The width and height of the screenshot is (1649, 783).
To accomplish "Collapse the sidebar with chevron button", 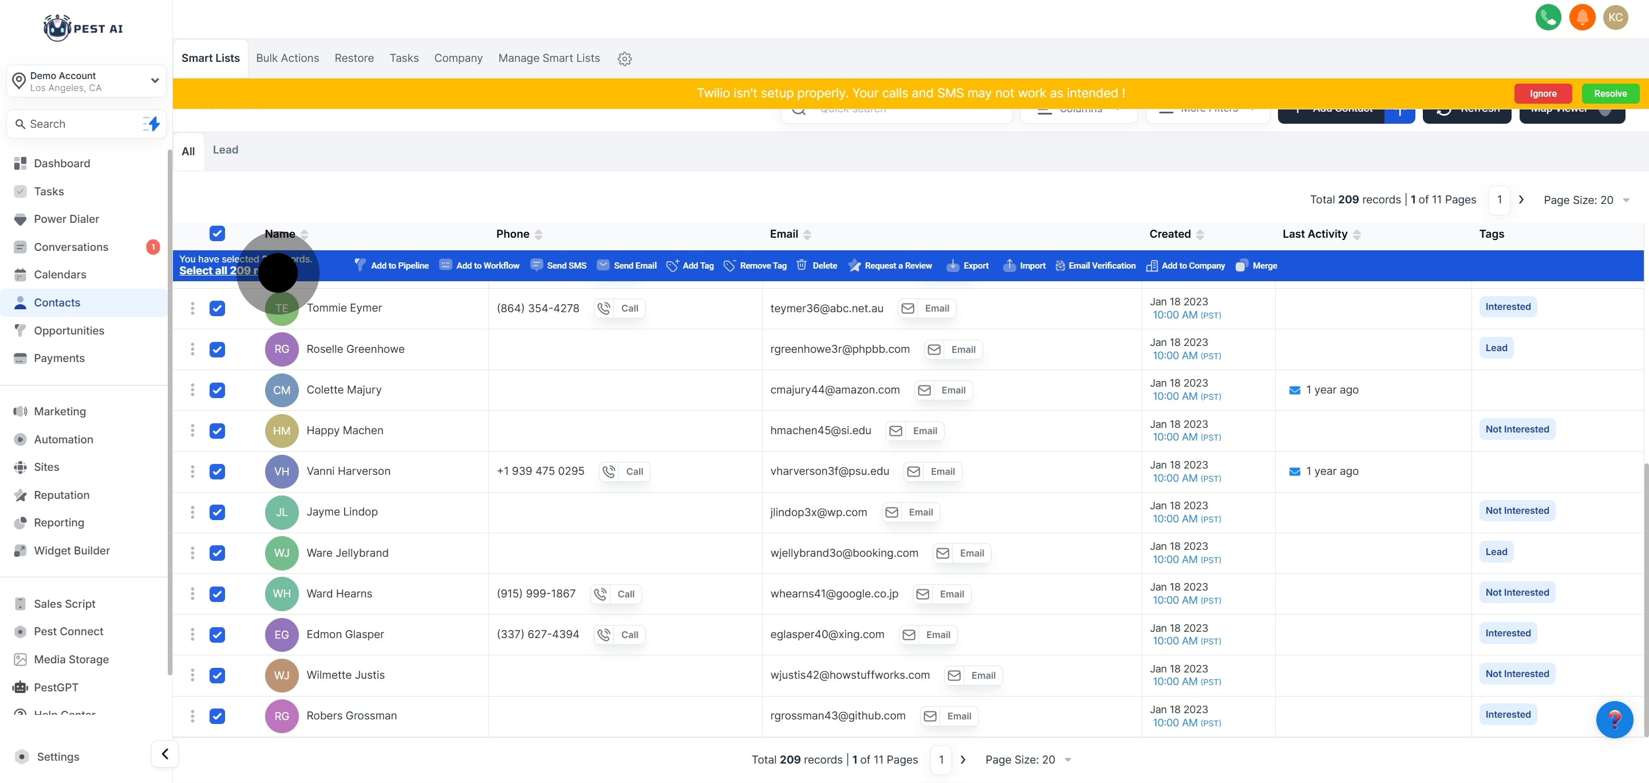I will [x=164, y=754].
